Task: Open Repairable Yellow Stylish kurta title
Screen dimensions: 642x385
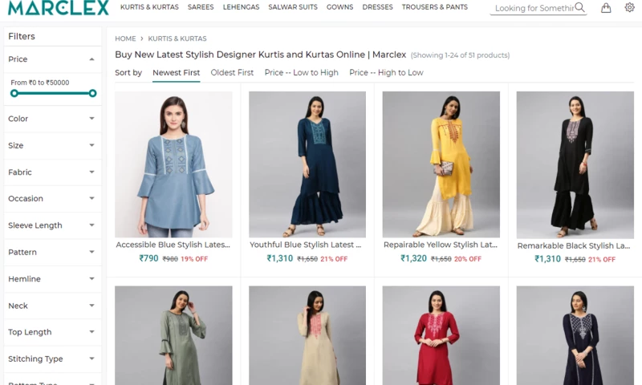Action: (441, 245)
